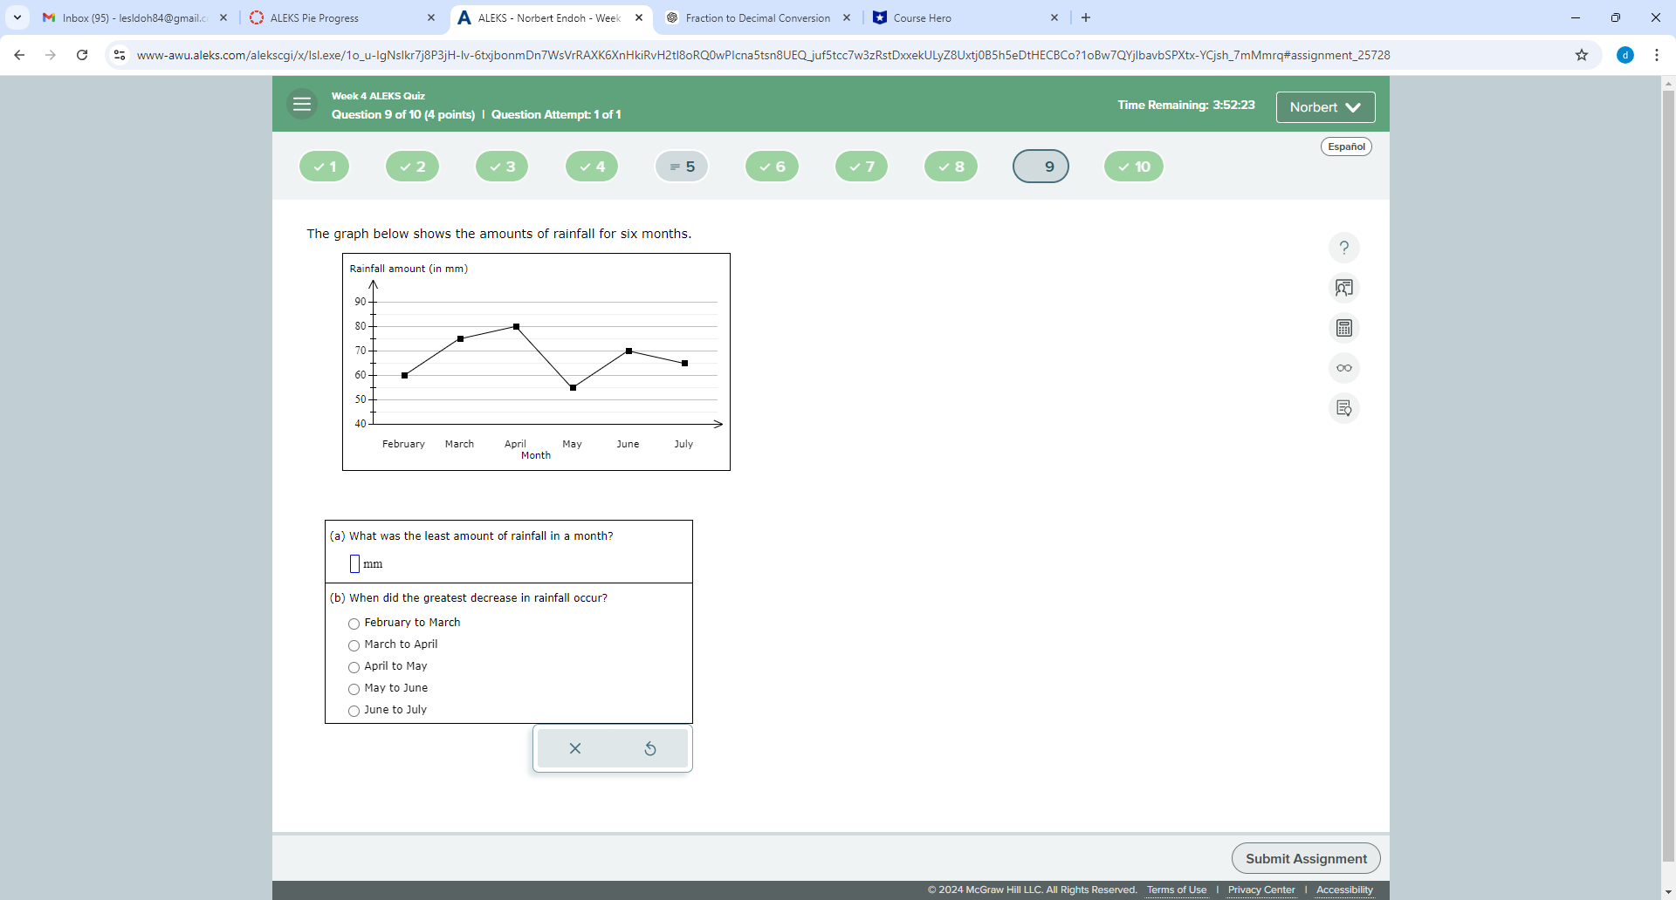The height and width of the screenshot is (900, 1676).
Task: Open Terms of Use link
Action: [x=1177, y=890]
